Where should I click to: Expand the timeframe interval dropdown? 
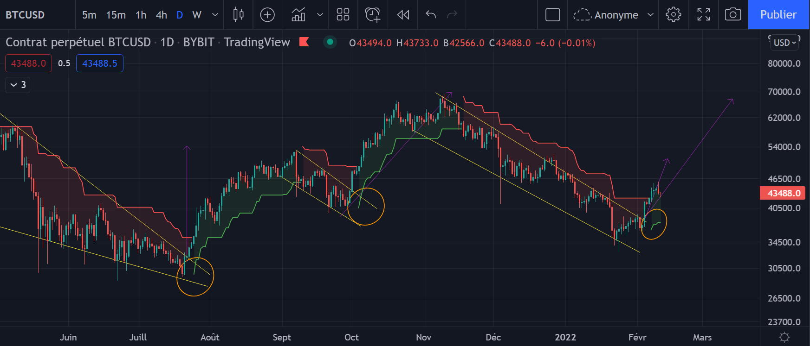tap(215, 15)
